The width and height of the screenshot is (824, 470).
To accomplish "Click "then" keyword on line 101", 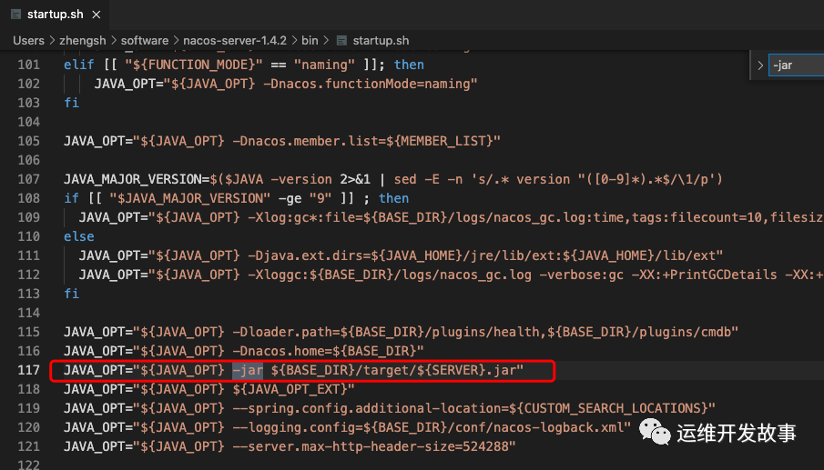I will click(409, 65).
